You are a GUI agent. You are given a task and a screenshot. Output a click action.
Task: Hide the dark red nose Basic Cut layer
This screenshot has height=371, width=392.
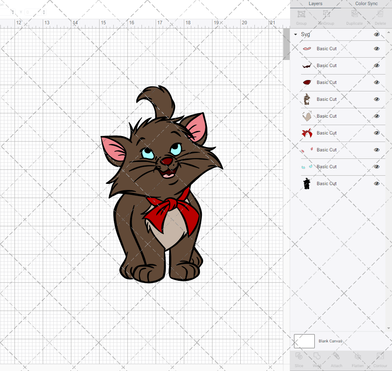376,82
